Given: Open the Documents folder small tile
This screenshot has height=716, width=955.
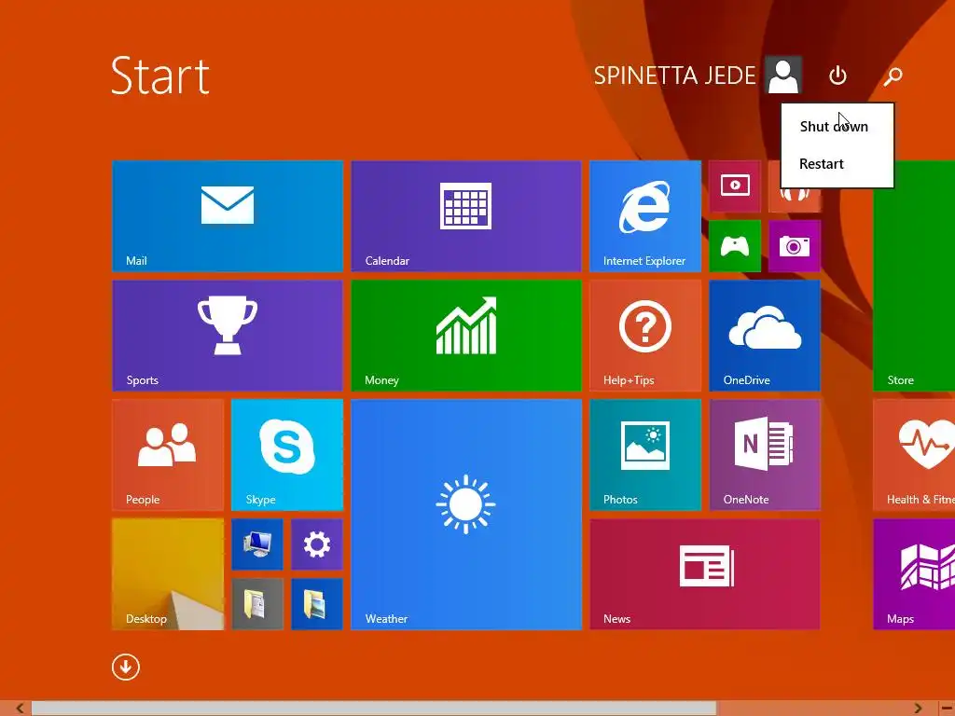Looking at the screenshot, I should pyautogui.click(x=257, y=604).
